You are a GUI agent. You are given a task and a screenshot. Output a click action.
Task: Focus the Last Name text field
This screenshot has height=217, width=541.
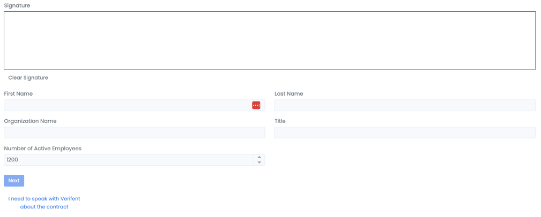[x=404, y=105]
